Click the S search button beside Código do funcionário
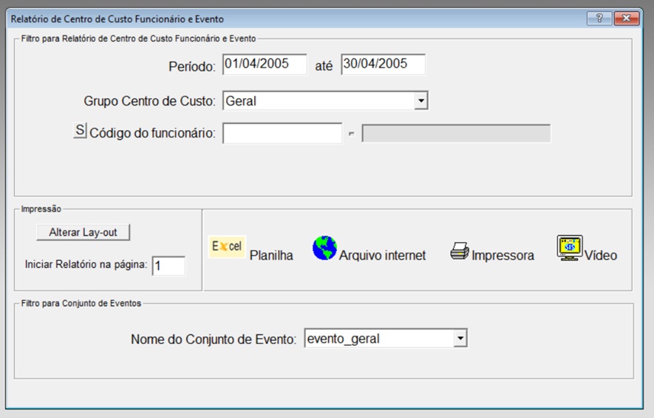 click(80, 131)
